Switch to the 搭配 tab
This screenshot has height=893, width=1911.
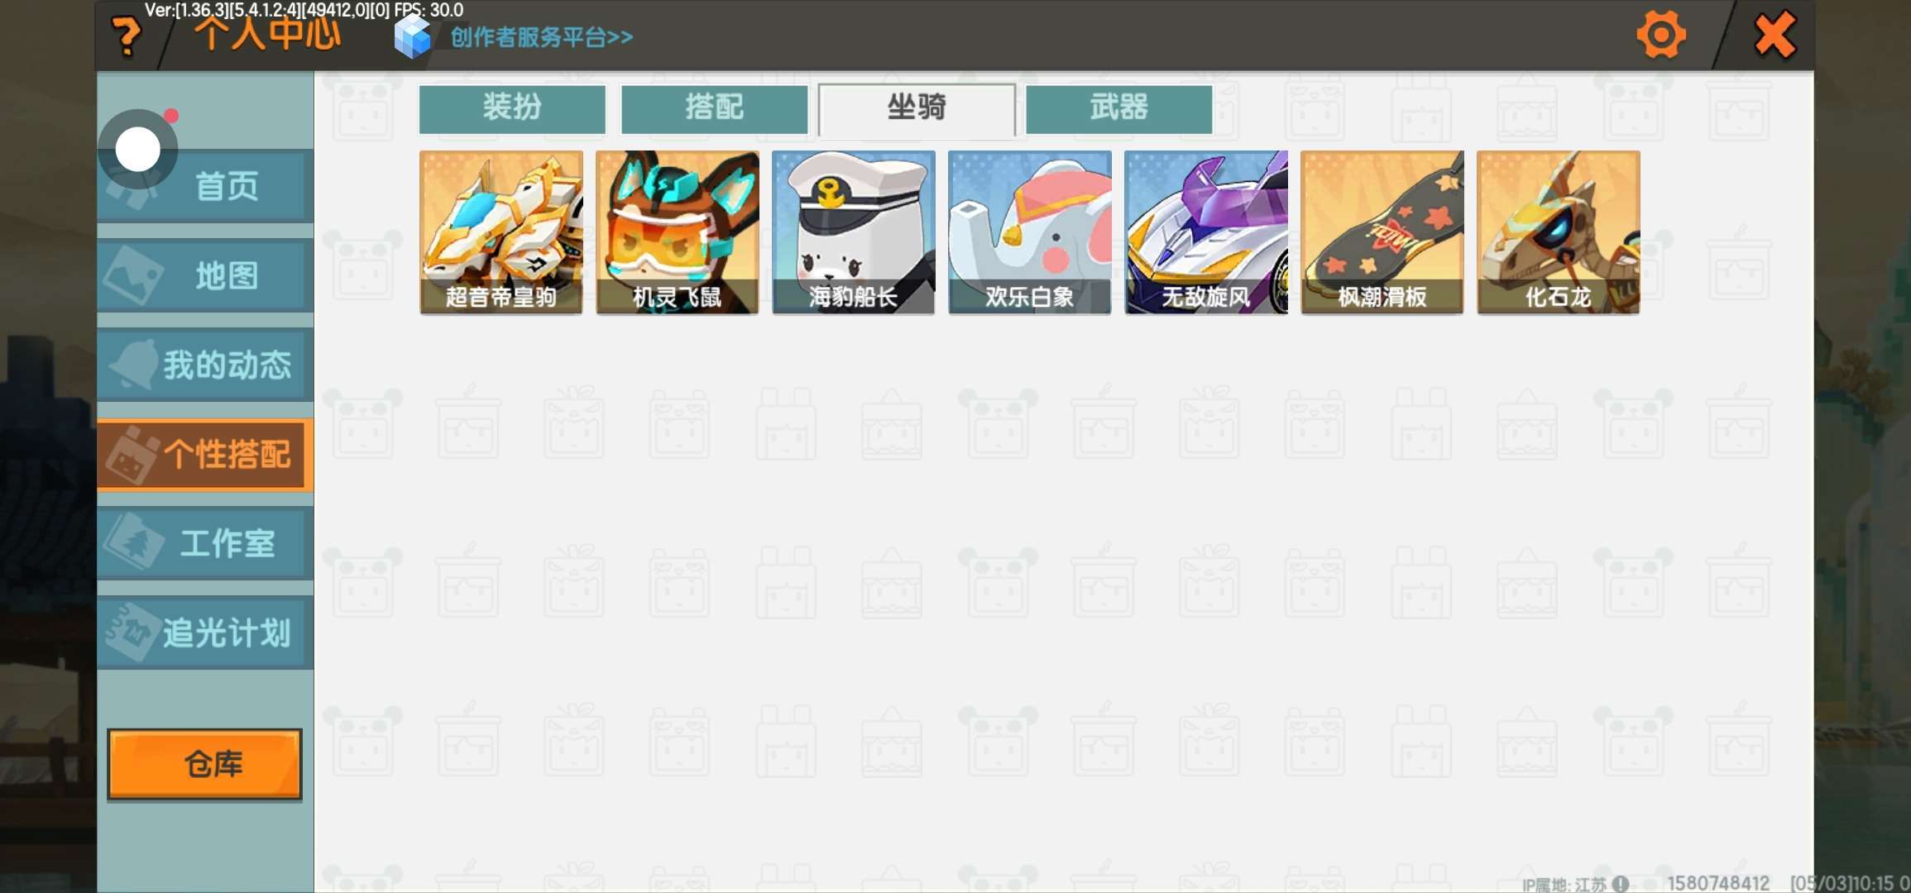714,108
